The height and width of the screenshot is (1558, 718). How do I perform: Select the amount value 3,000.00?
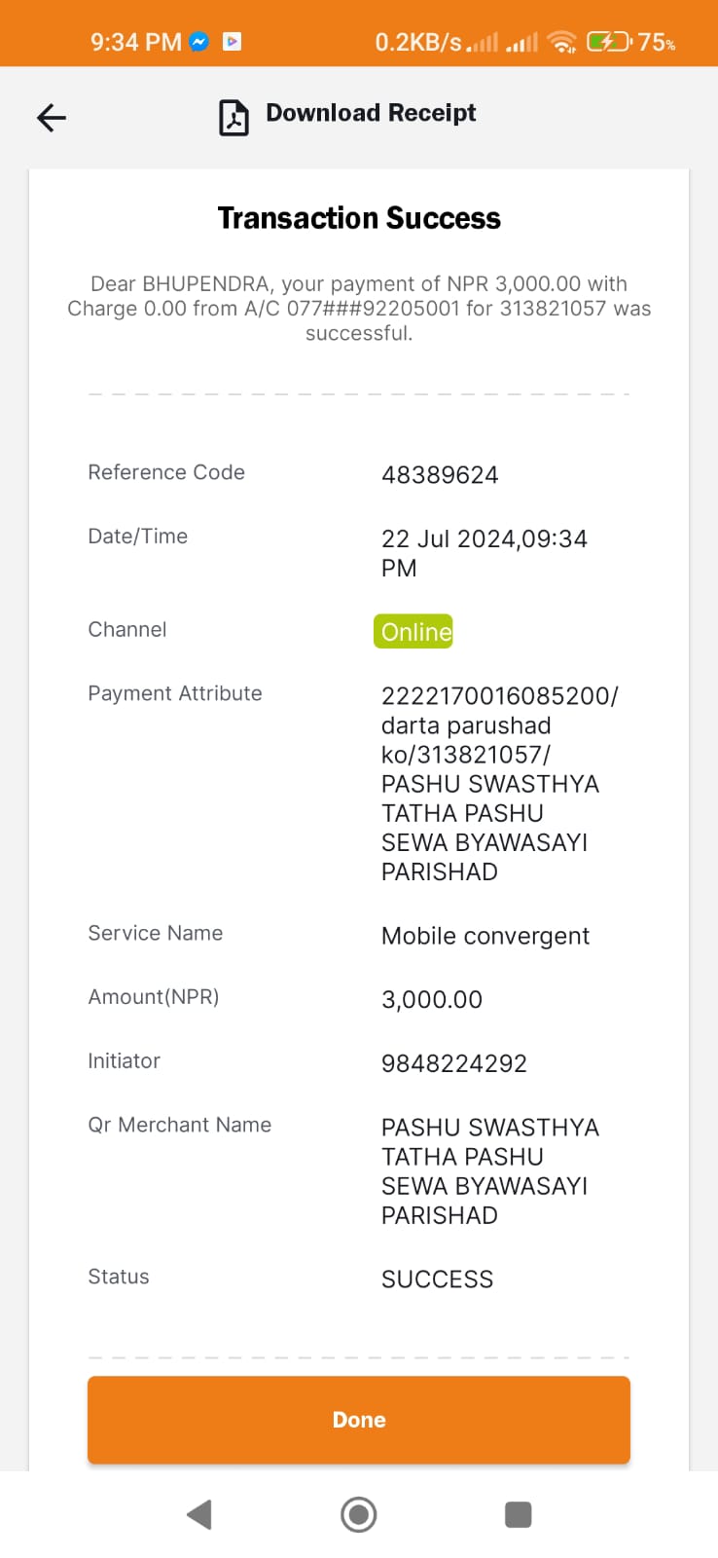tap(432, 1000)
